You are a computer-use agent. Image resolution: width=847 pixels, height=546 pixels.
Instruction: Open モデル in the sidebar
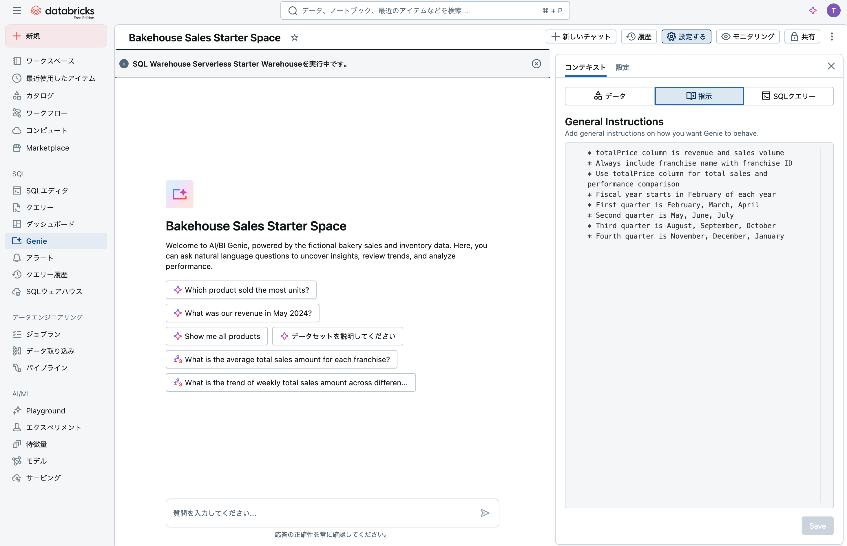click(56, 461)
